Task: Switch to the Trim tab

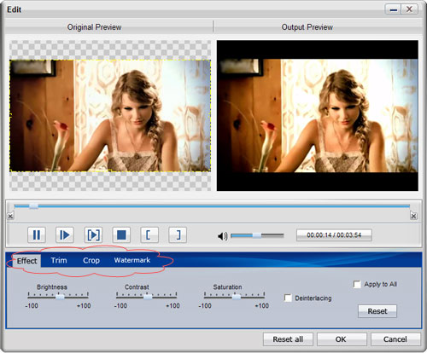Action: [x=59, y=260]
